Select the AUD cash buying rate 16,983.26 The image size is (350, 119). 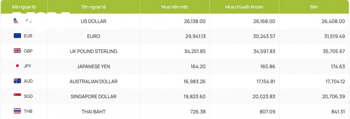193,82
